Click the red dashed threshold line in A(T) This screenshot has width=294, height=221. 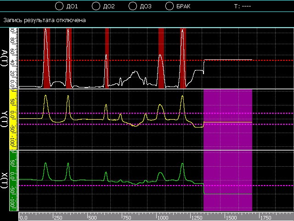tap(92, 60)
